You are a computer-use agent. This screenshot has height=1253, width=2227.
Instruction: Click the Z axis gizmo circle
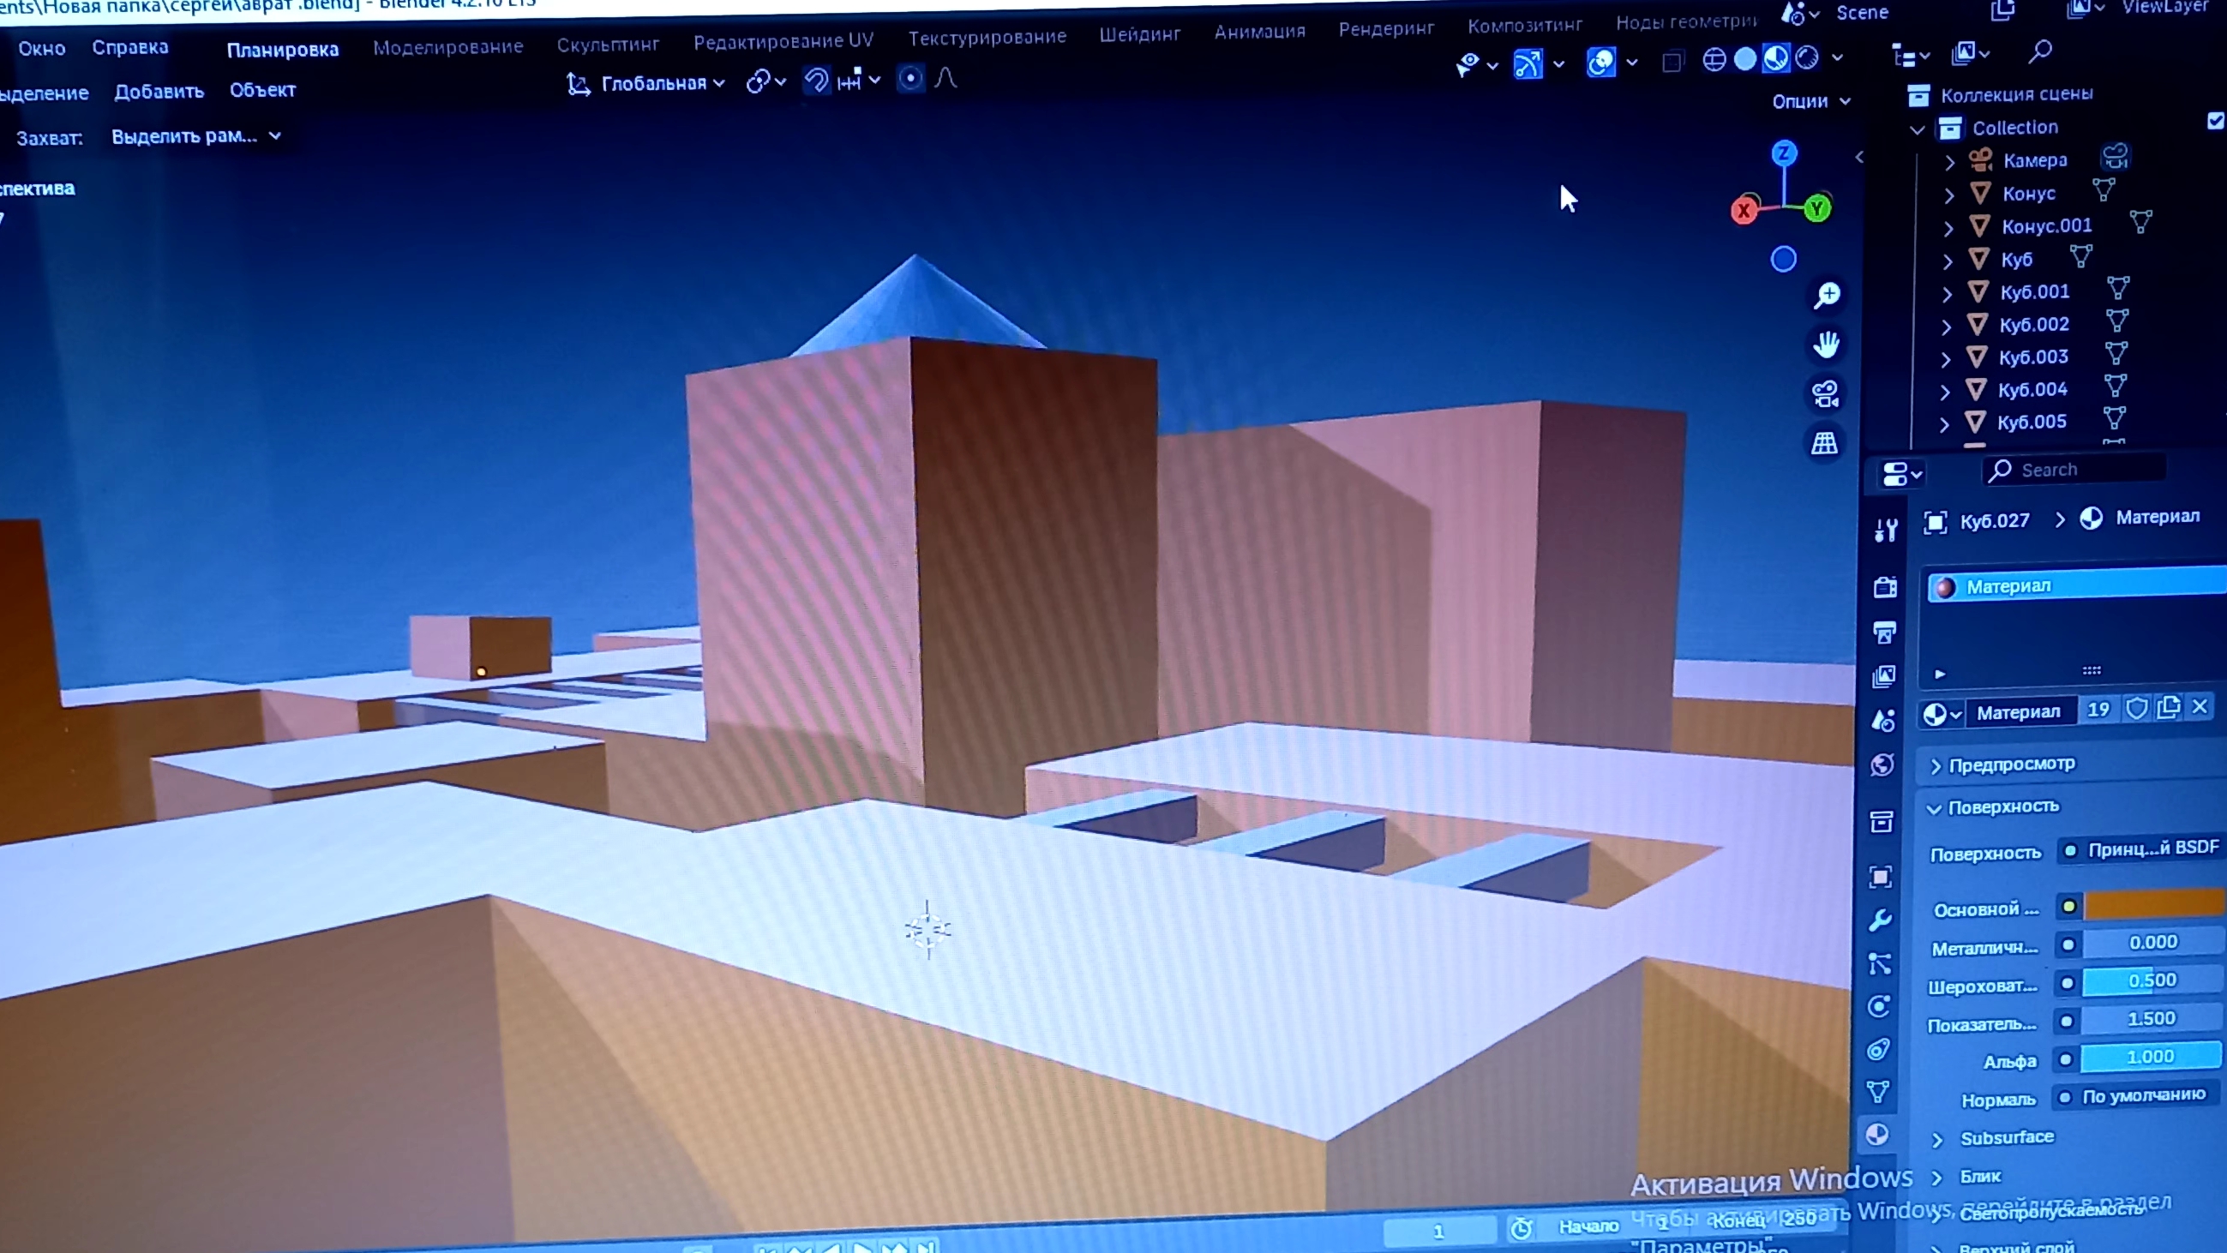[1784, 153]
